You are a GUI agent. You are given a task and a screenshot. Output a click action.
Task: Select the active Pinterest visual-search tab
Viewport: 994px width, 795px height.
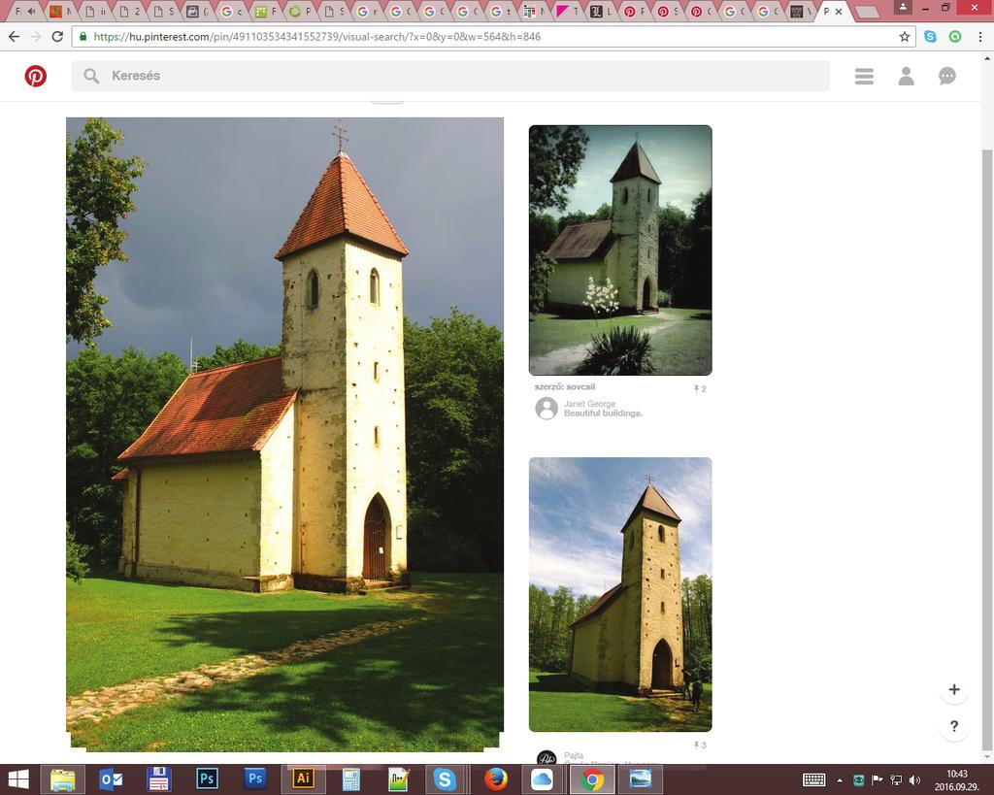pos(829,12)
